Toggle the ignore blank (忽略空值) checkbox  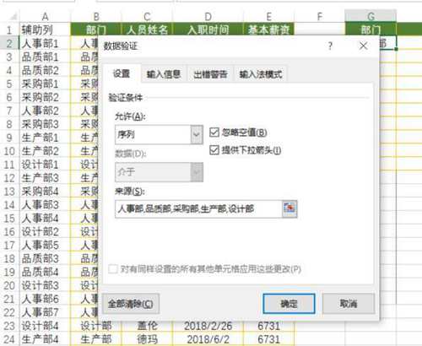[214, 132]
